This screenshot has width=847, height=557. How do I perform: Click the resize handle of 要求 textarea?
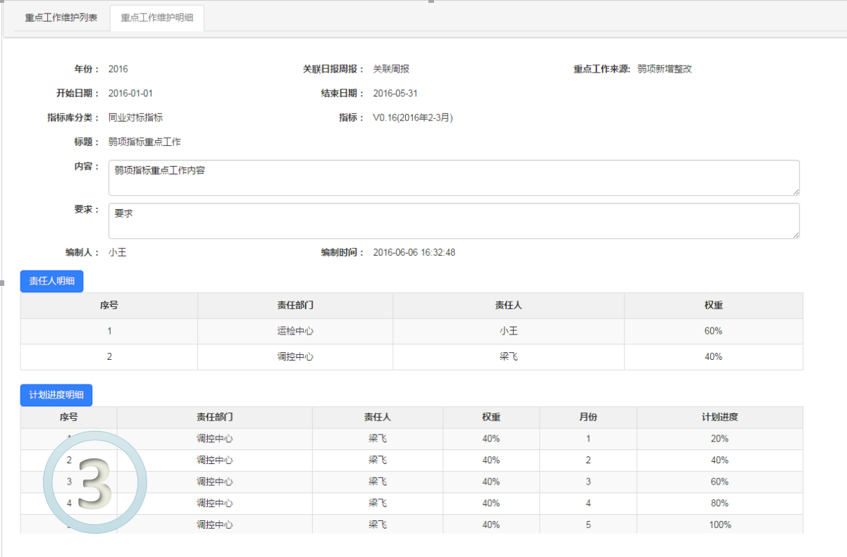796,234
